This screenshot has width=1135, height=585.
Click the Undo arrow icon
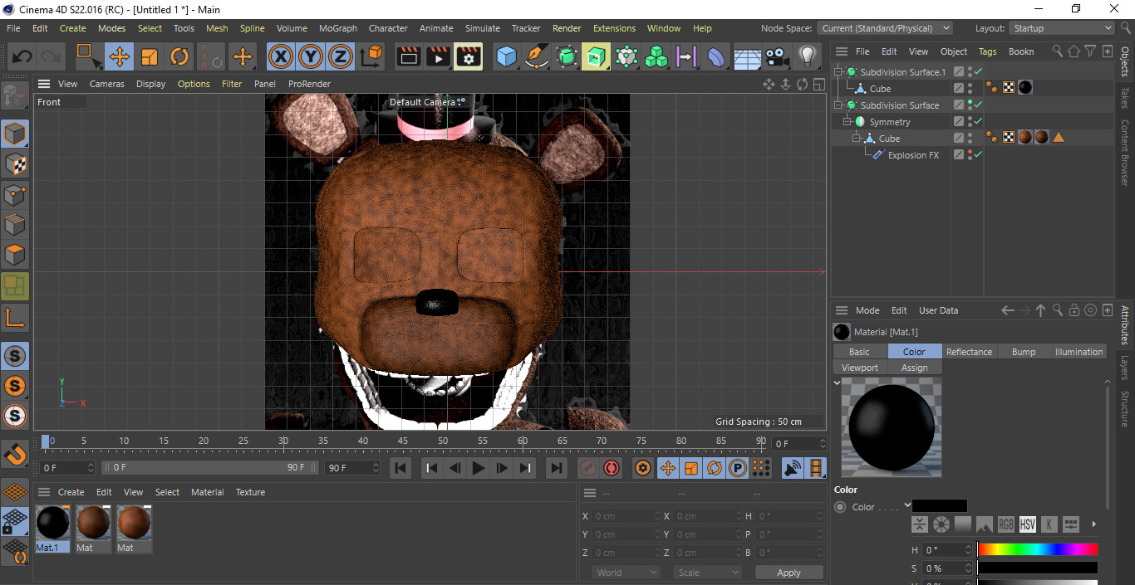(22, 56)
